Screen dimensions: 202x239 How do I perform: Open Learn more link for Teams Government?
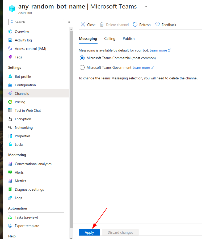click(x=143, y=67)
